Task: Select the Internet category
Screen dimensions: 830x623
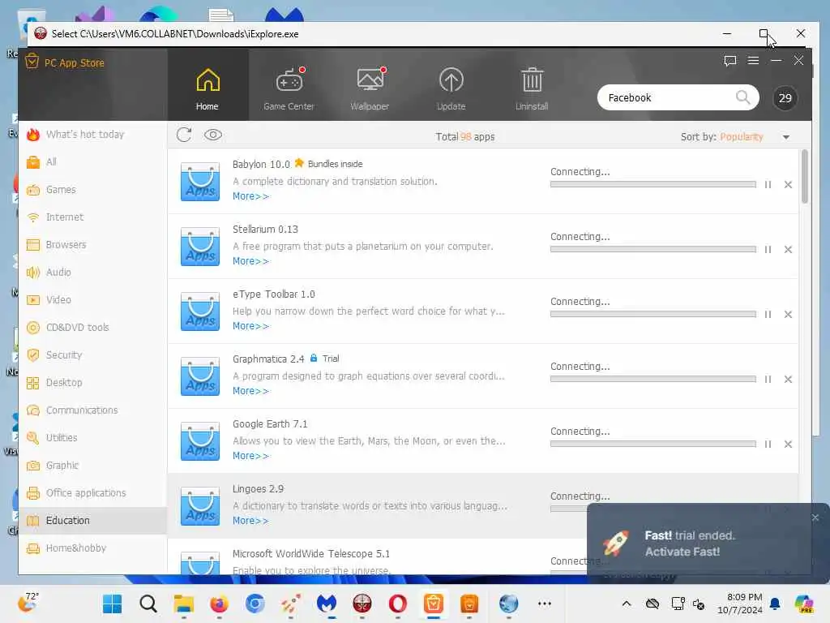Action: pyautogui.click(x=92, y=217)
